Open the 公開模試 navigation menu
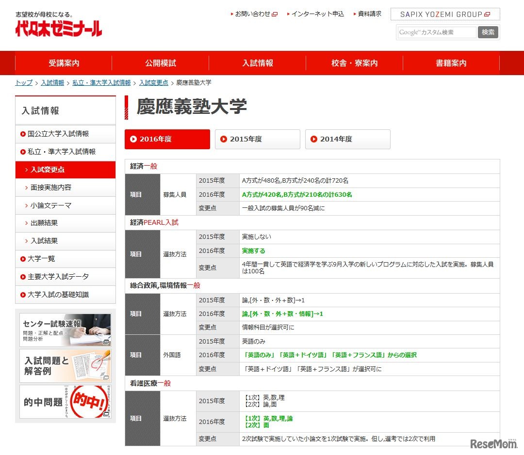Screen dimensions: 524x455 [160, 63]
